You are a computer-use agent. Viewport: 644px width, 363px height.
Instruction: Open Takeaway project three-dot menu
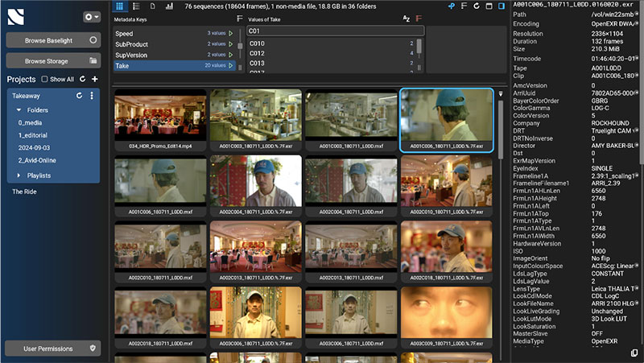click(92, 96)
